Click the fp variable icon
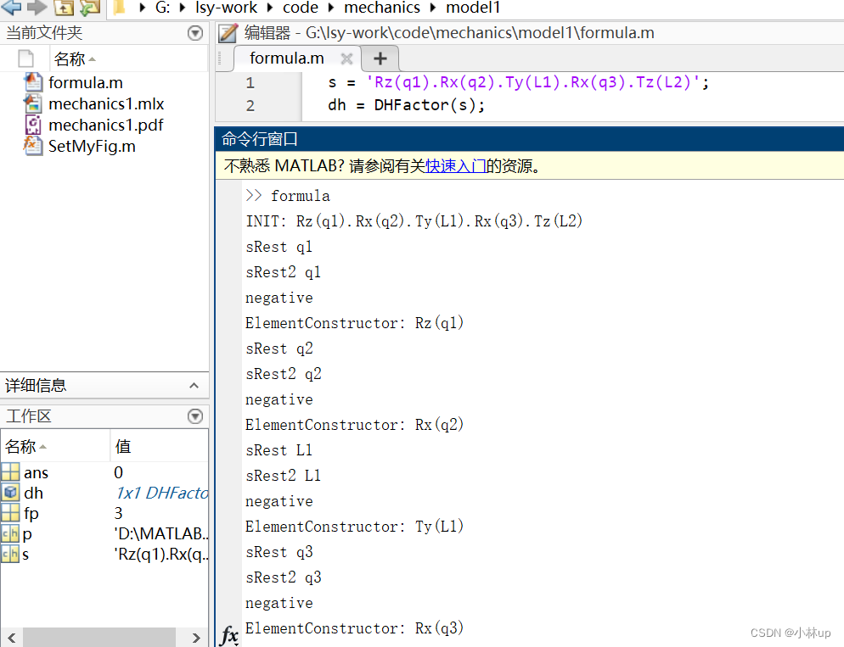This screenshot has height=647, width=844. click(x=10, y=513)
